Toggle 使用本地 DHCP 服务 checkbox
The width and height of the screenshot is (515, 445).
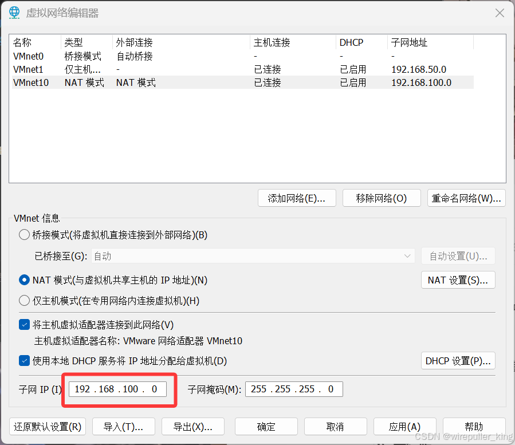coord(24,361)
